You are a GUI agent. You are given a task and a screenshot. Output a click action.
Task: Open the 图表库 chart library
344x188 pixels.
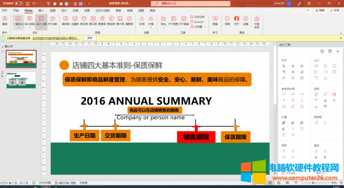[102, 20]
